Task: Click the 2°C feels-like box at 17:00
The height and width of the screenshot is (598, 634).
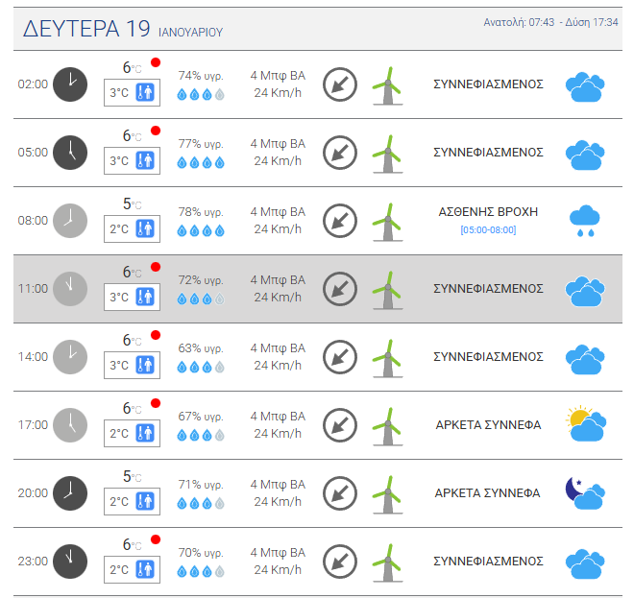Action: (x=119, y=434)
